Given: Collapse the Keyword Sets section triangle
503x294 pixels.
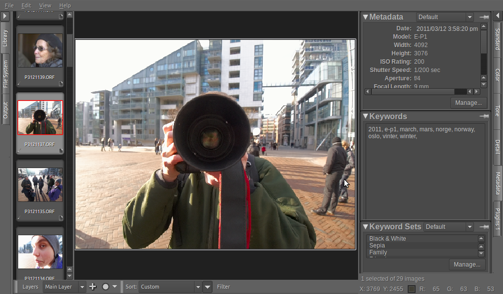Looking at the screenshot, I should click(365, 226).
